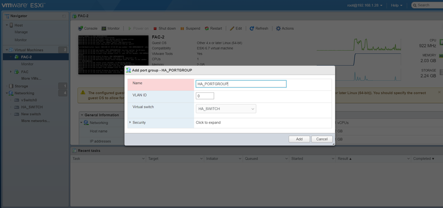Open the Initiator column menu
Screen dimensions: 443x208
(x=240, y=159)
